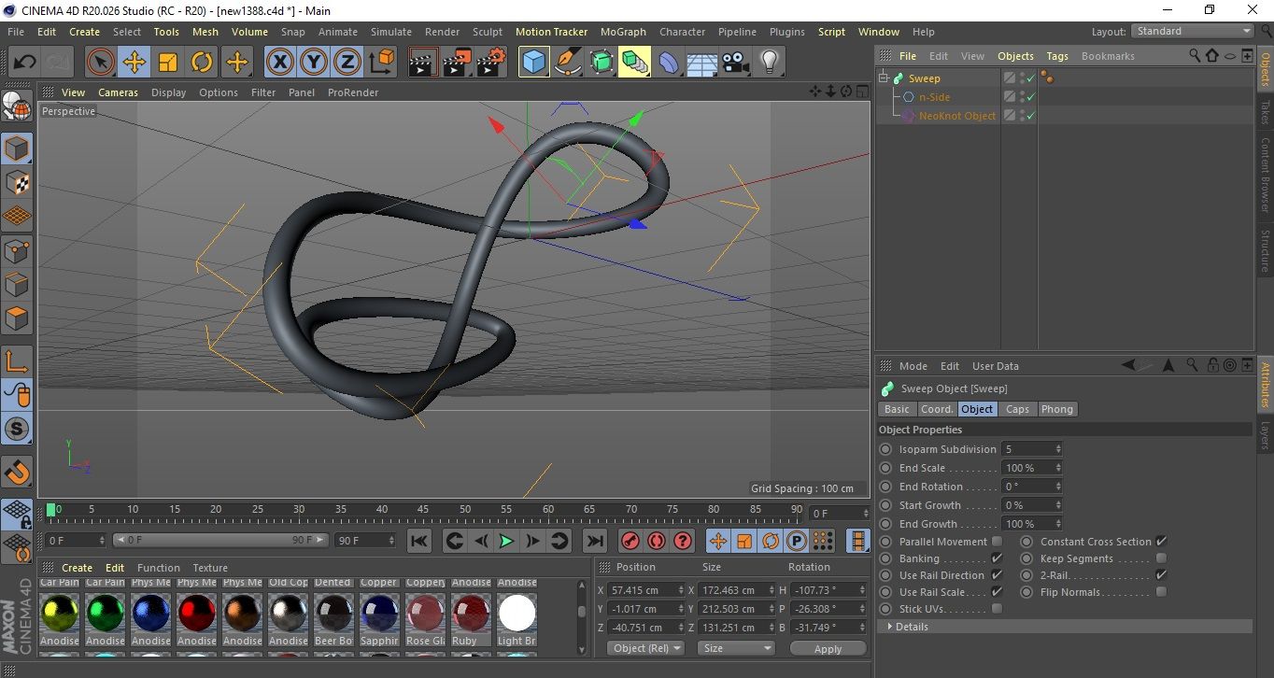This screenshot has width=1274, height=678.
Task: Toggle Use Rail Scale checkbox
Action: coord(997,592)
